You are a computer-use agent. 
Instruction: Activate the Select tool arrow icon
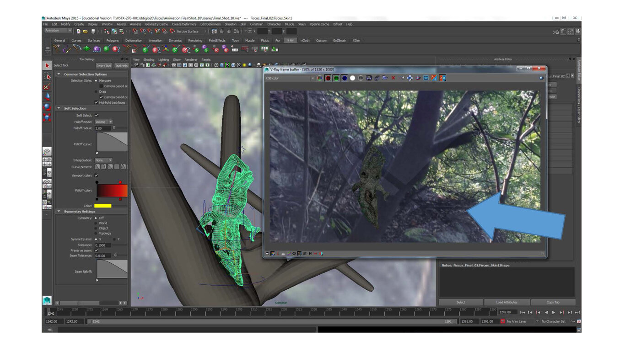[x=47, y=65]
